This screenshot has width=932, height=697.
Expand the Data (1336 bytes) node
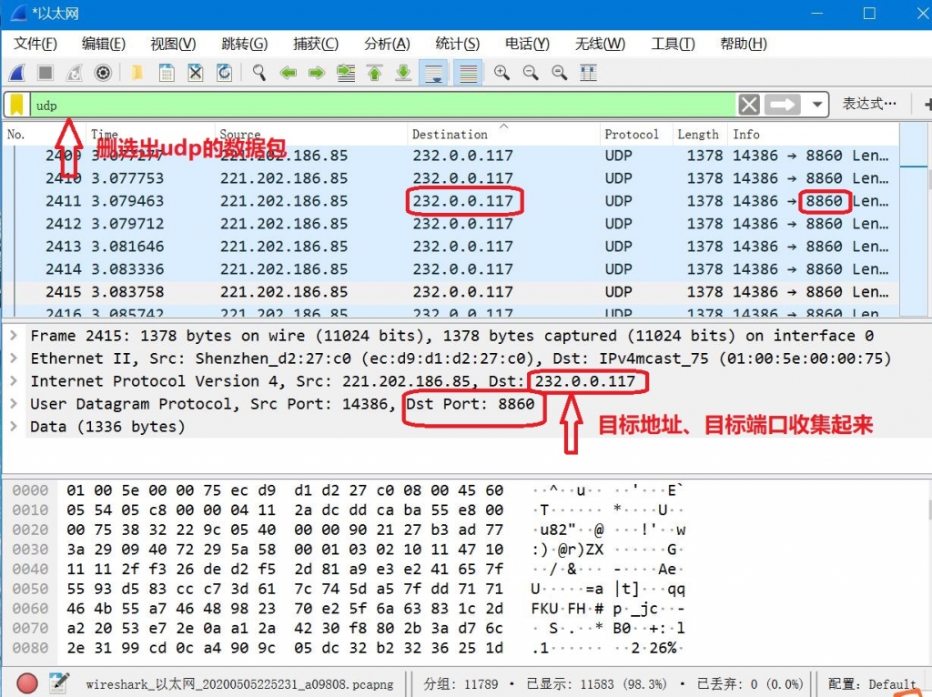click(x=14, y=427)
